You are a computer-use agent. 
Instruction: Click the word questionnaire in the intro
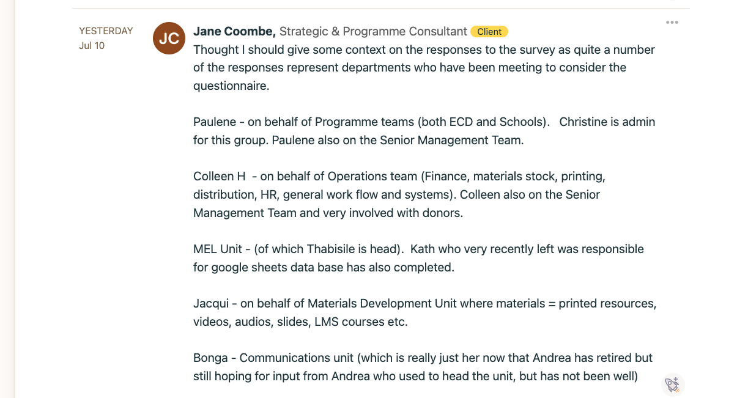coord(231,86)
